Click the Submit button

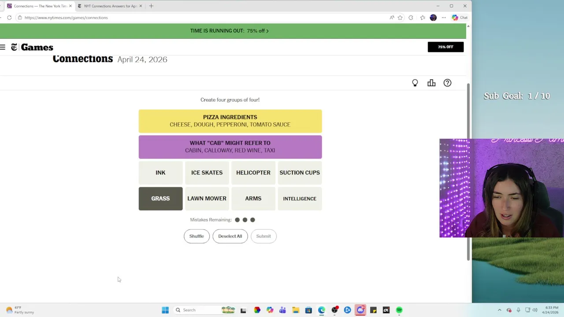(263, 236)
